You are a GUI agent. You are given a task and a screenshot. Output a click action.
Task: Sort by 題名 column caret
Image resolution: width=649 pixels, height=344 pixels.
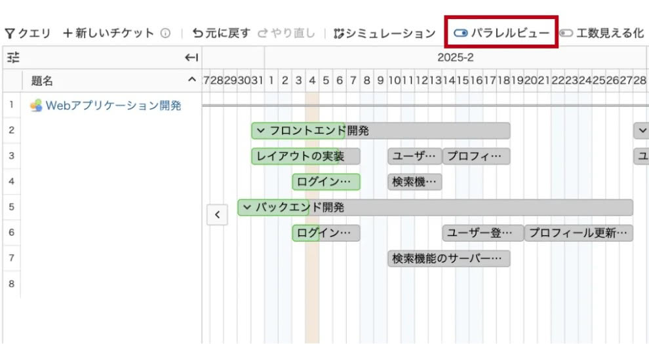[x=191, y=81]
